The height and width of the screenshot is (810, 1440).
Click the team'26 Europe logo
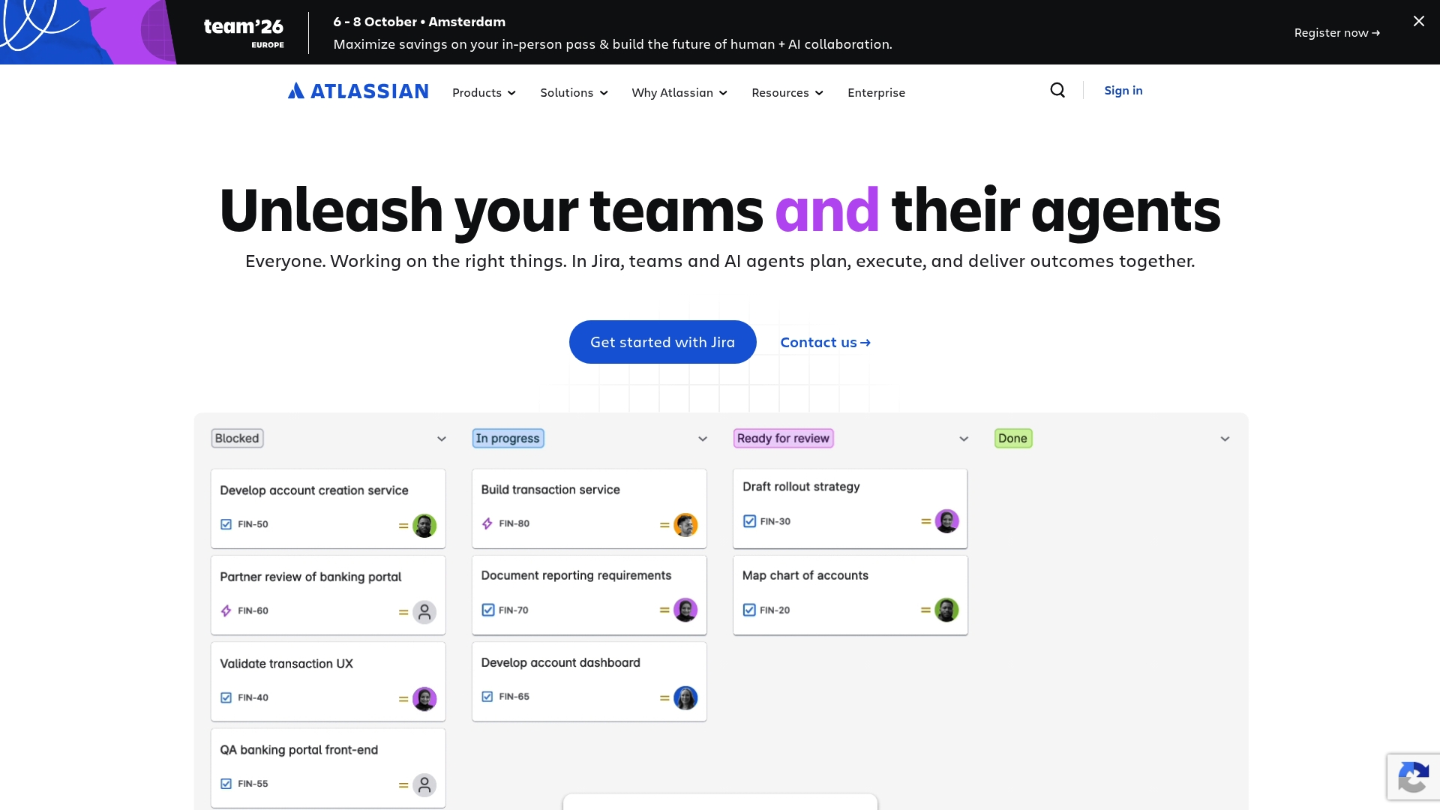244,32
